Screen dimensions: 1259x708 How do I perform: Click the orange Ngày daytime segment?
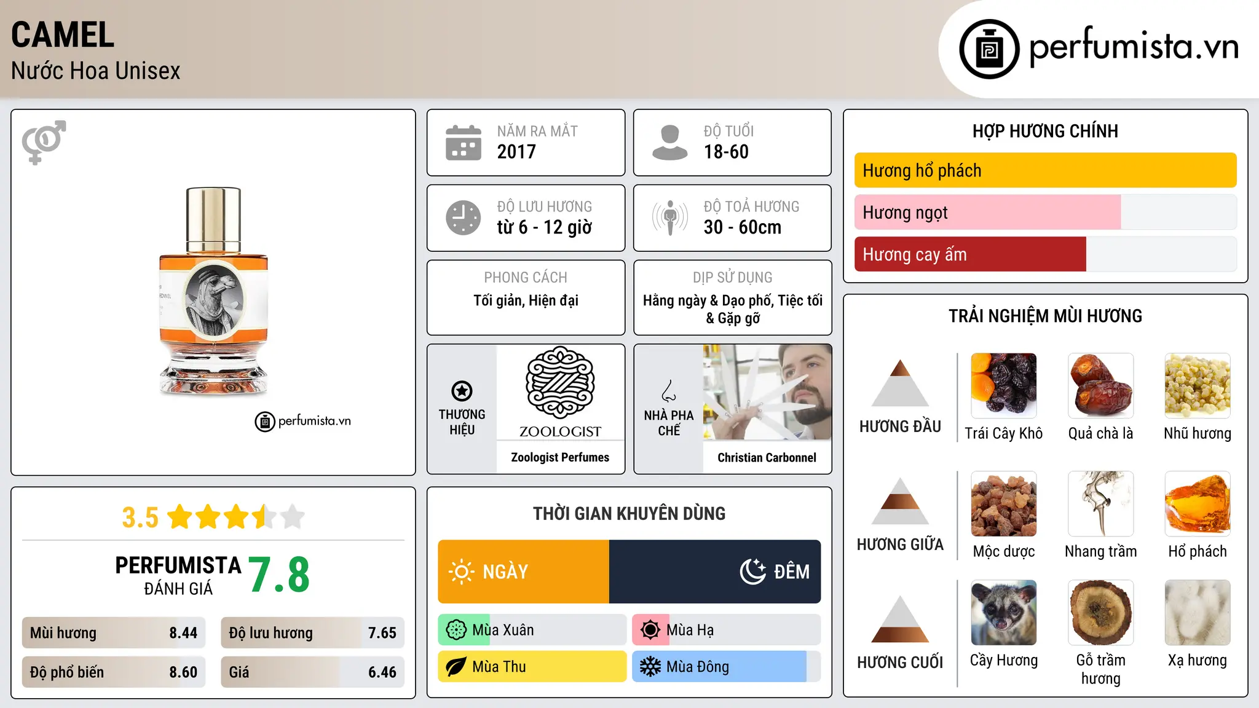(x=524, y=572)
